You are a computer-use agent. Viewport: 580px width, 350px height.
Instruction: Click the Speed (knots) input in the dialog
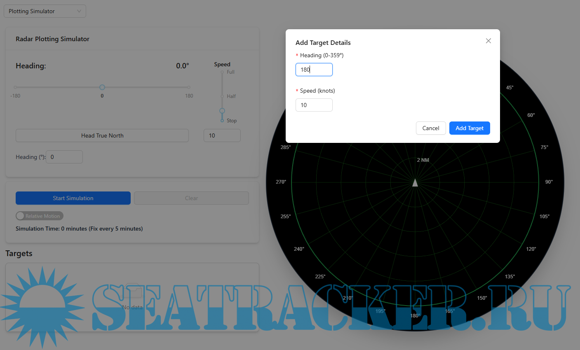(x=314, y=105)
